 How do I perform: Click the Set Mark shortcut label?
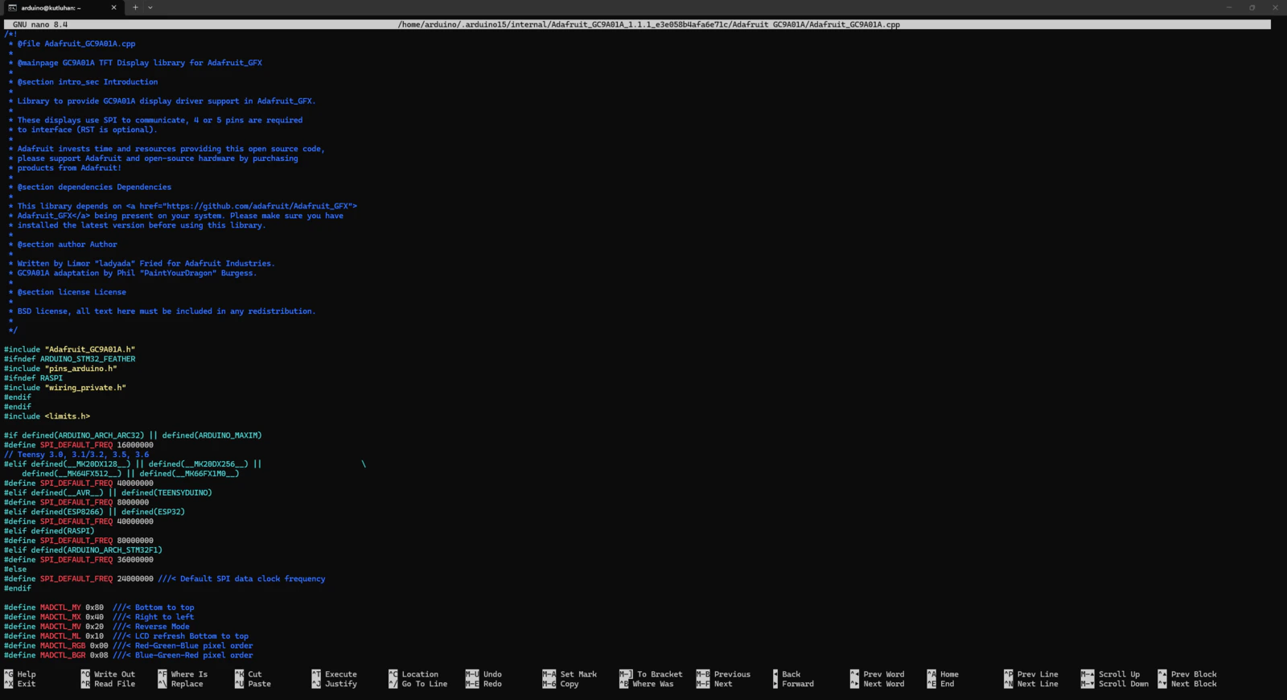coord(578,674)
